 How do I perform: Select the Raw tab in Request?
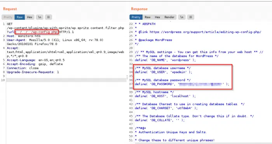(20, 17)
